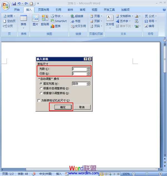
Task: Open Word help
Action: tap(164, 10)
